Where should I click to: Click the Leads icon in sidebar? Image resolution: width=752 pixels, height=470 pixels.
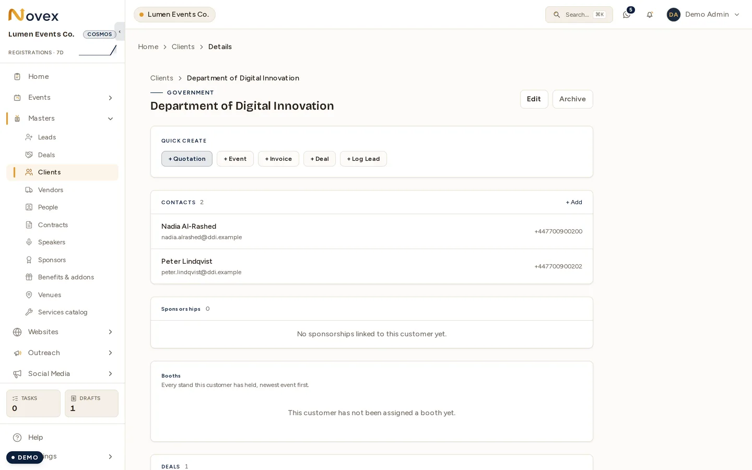tap(29, 137)
